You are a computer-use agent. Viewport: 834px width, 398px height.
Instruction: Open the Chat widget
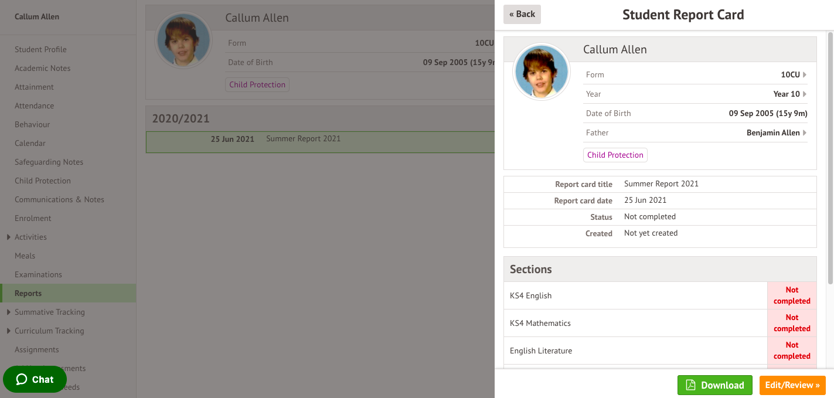point(35,379)
